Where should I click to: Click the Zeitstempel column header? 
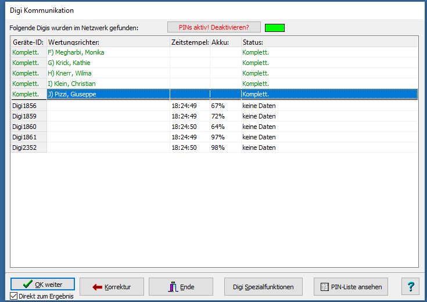(x=189, y=42)
